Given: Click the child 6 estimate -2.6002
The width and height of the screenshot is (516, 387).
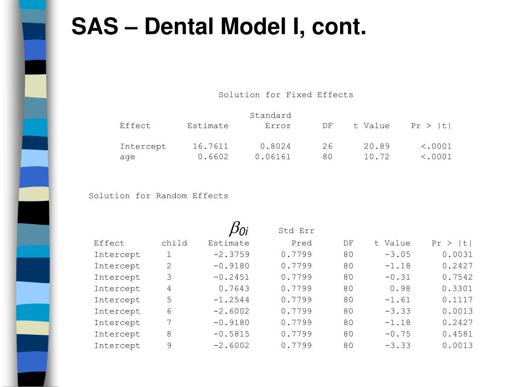Looking at the screenshot, I should tap(231, 311).
